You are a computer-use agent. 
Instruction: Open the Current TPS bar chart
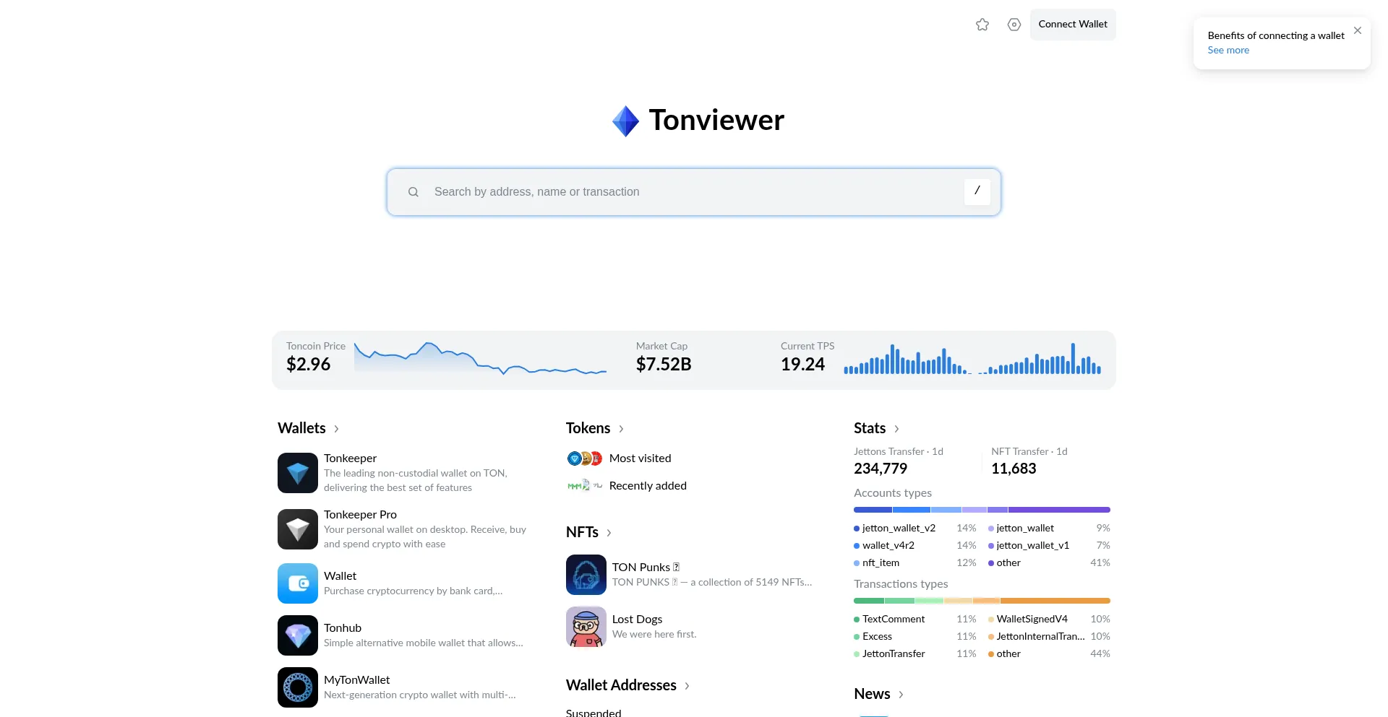coord(972,359)
